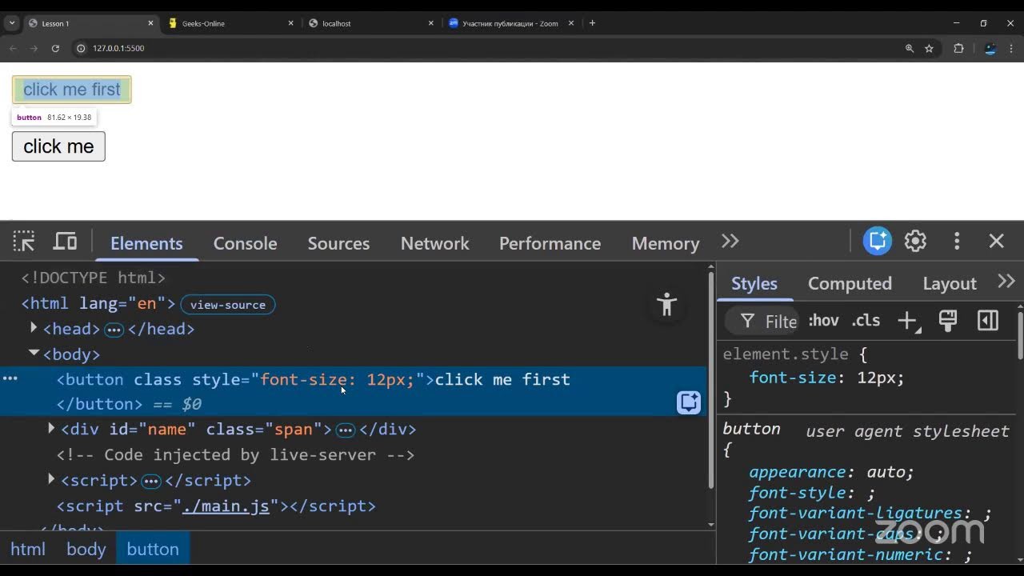Bookmark this page with star icon
This screenshot has width=1024, height=576.
(x=929, y=48)
